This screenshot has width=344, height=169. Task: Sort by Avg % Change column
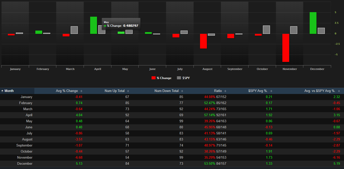click(59, 91)
